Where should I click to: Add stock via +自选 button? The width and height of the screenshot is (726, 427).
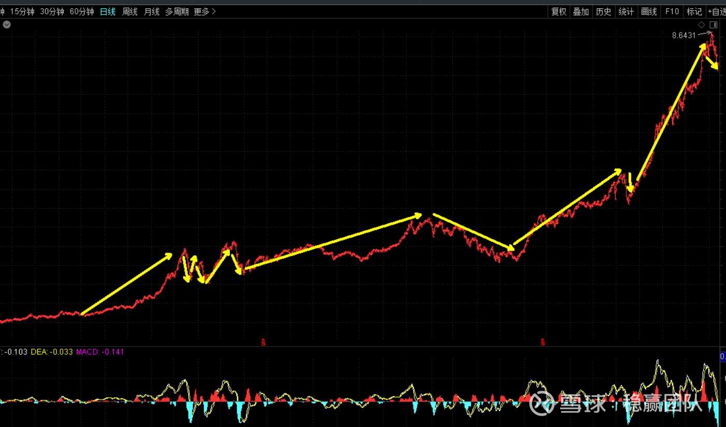tap(716, 11)
